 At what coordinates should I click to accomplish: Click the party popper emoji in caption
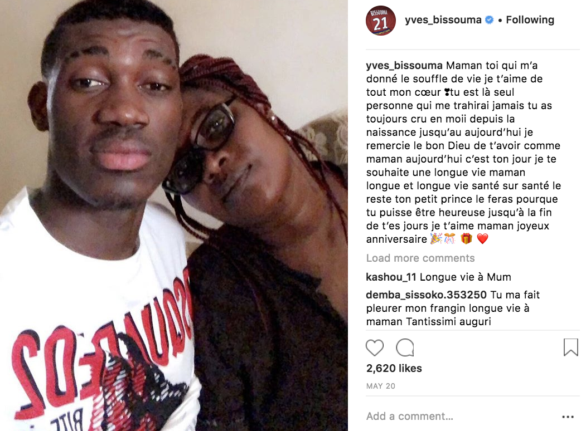click(x=436, y=239)
